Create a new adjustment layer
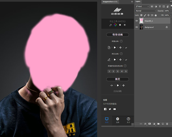The image size is (172, 137). pyautogui.click(x=154, y=124)
